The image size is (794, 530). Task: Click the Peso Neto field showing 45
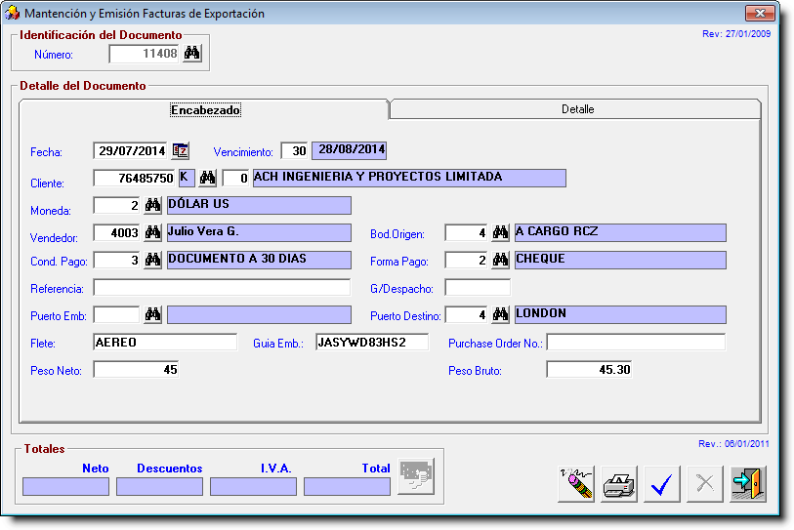coord(136,370)
